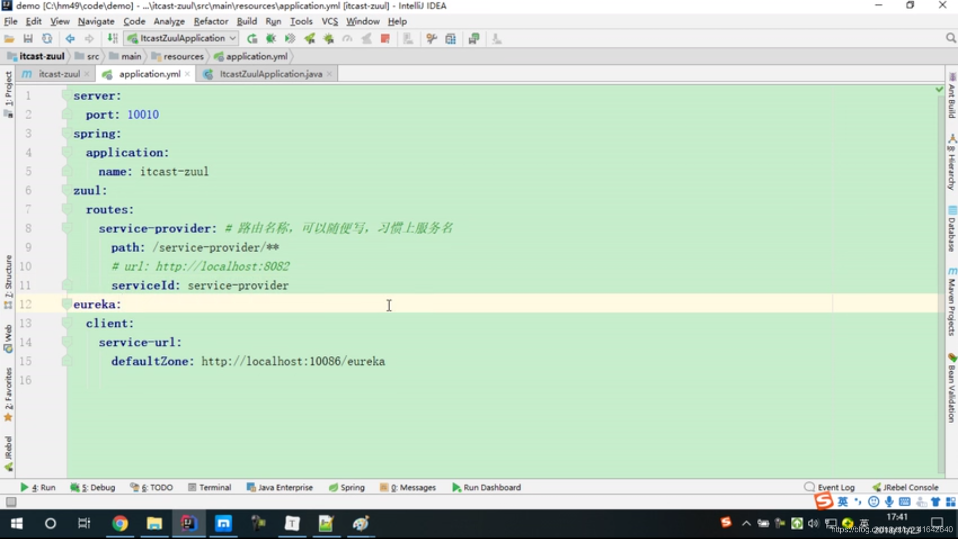The image size is (958, 539).
Task: Rerun ItcastZuulApplication with the green run icon
Action: click(252, 38)
